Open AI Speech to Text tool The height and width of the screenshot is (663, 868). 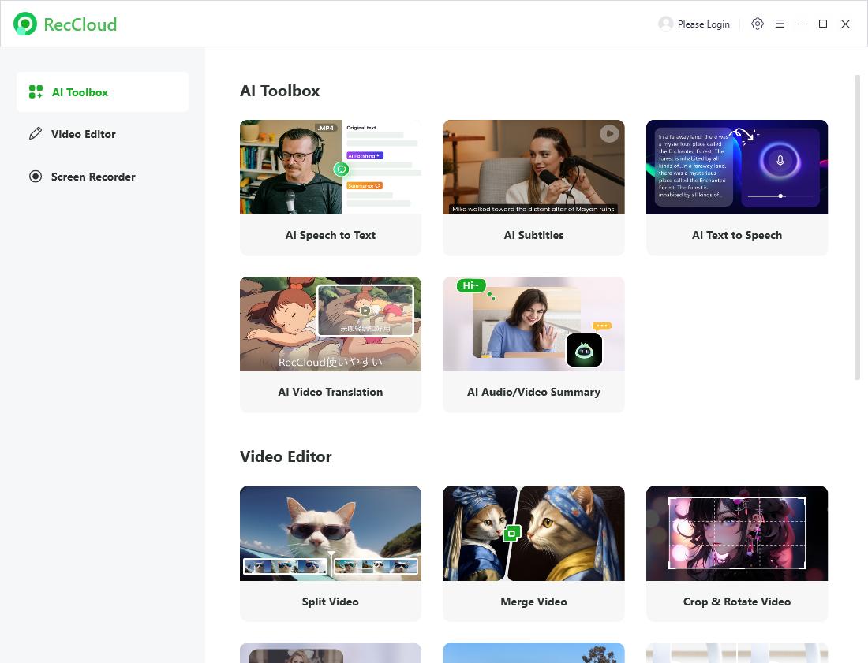pos(330,188)
